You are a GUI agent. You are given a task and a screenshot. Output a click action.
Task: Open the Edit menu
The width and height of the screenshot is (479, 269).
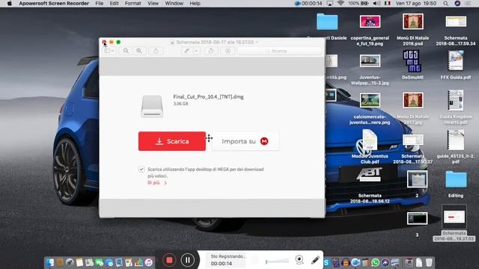tap(114, 3)
